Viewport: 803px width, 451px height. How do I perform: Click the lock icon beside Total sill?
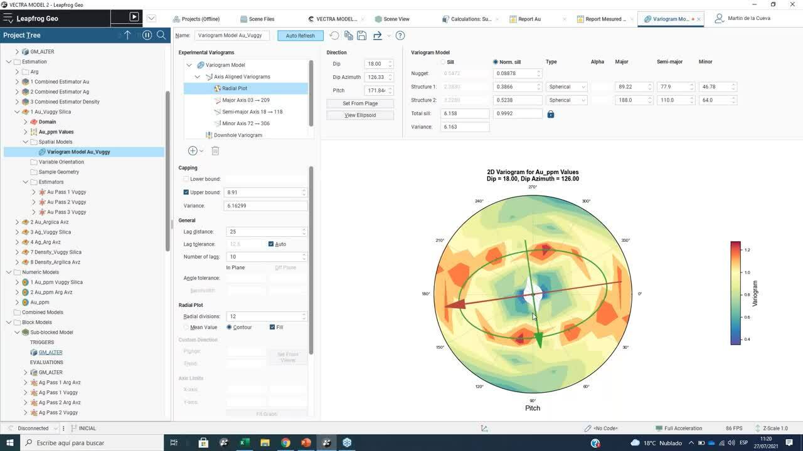click(551, 114)
